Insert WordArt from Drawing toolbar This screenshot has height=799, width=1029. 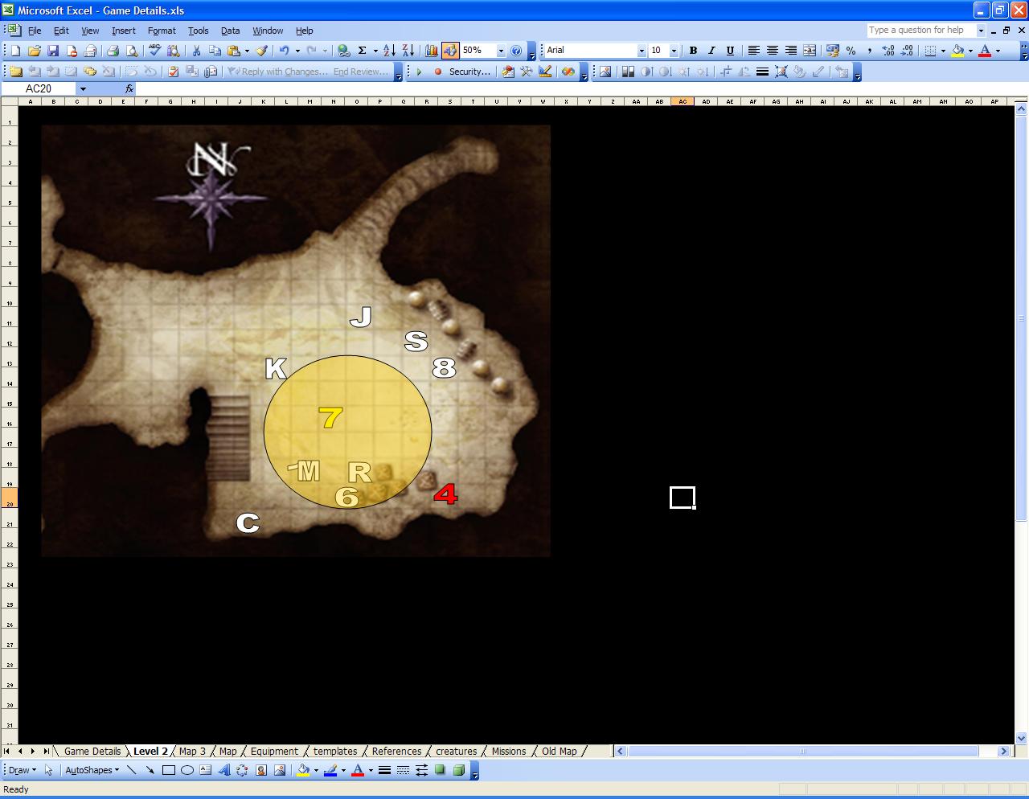click(x=224, y=770)
